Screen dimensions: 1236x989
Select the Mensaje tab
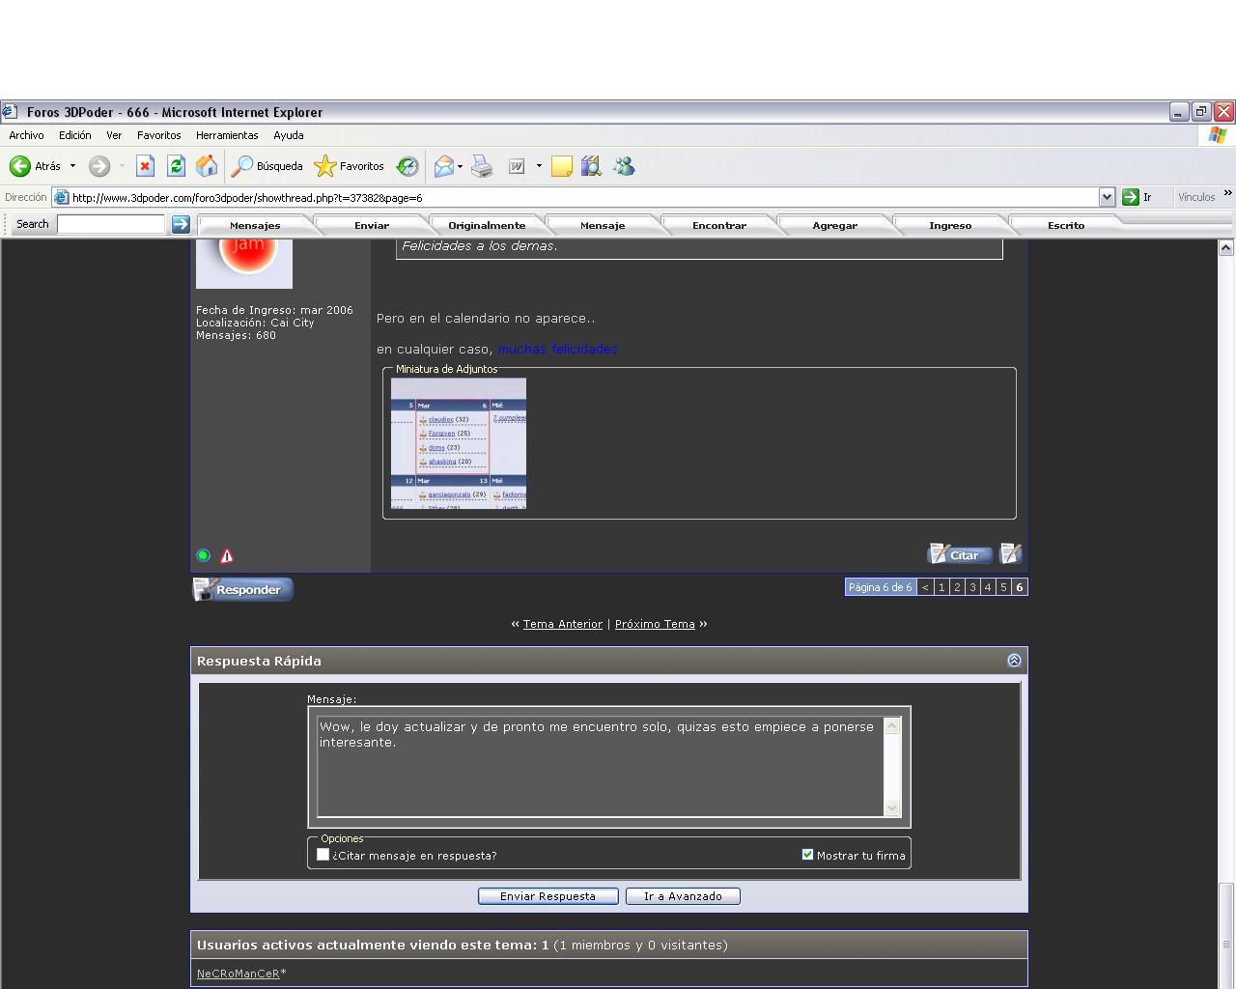point(603,225)
